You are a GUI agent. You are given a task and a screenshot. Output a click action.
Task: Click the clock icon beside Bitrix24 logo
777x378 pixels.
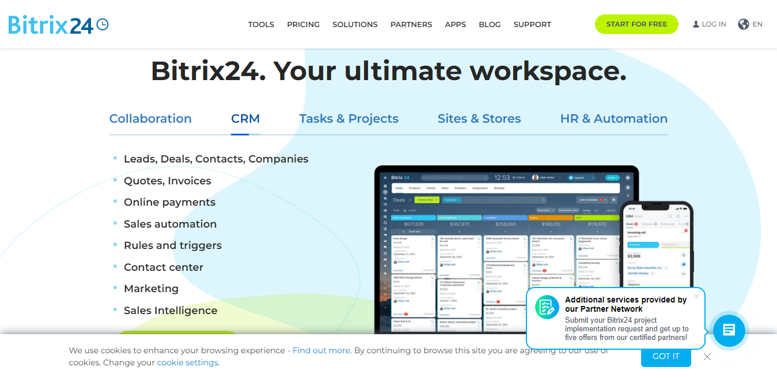(102, 24)
